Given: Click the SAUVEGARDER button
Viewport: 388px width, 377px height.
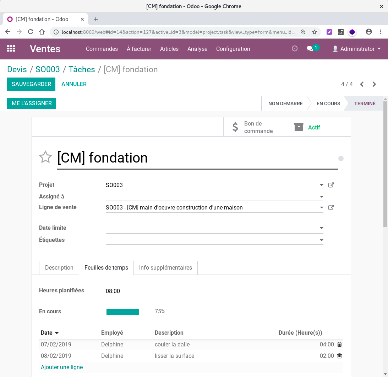Looking at the screenshot, I should [x=31, y=84].
